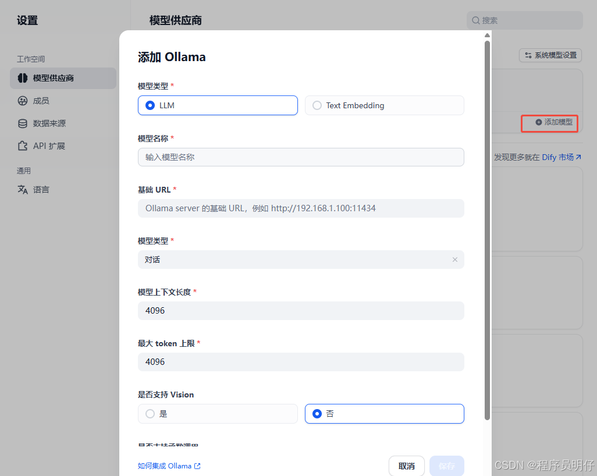The height and width of the screenshot is (476, 597).
Task: Click the external-link icon beside 如何集成 Ollama
Action: (197, 466)
